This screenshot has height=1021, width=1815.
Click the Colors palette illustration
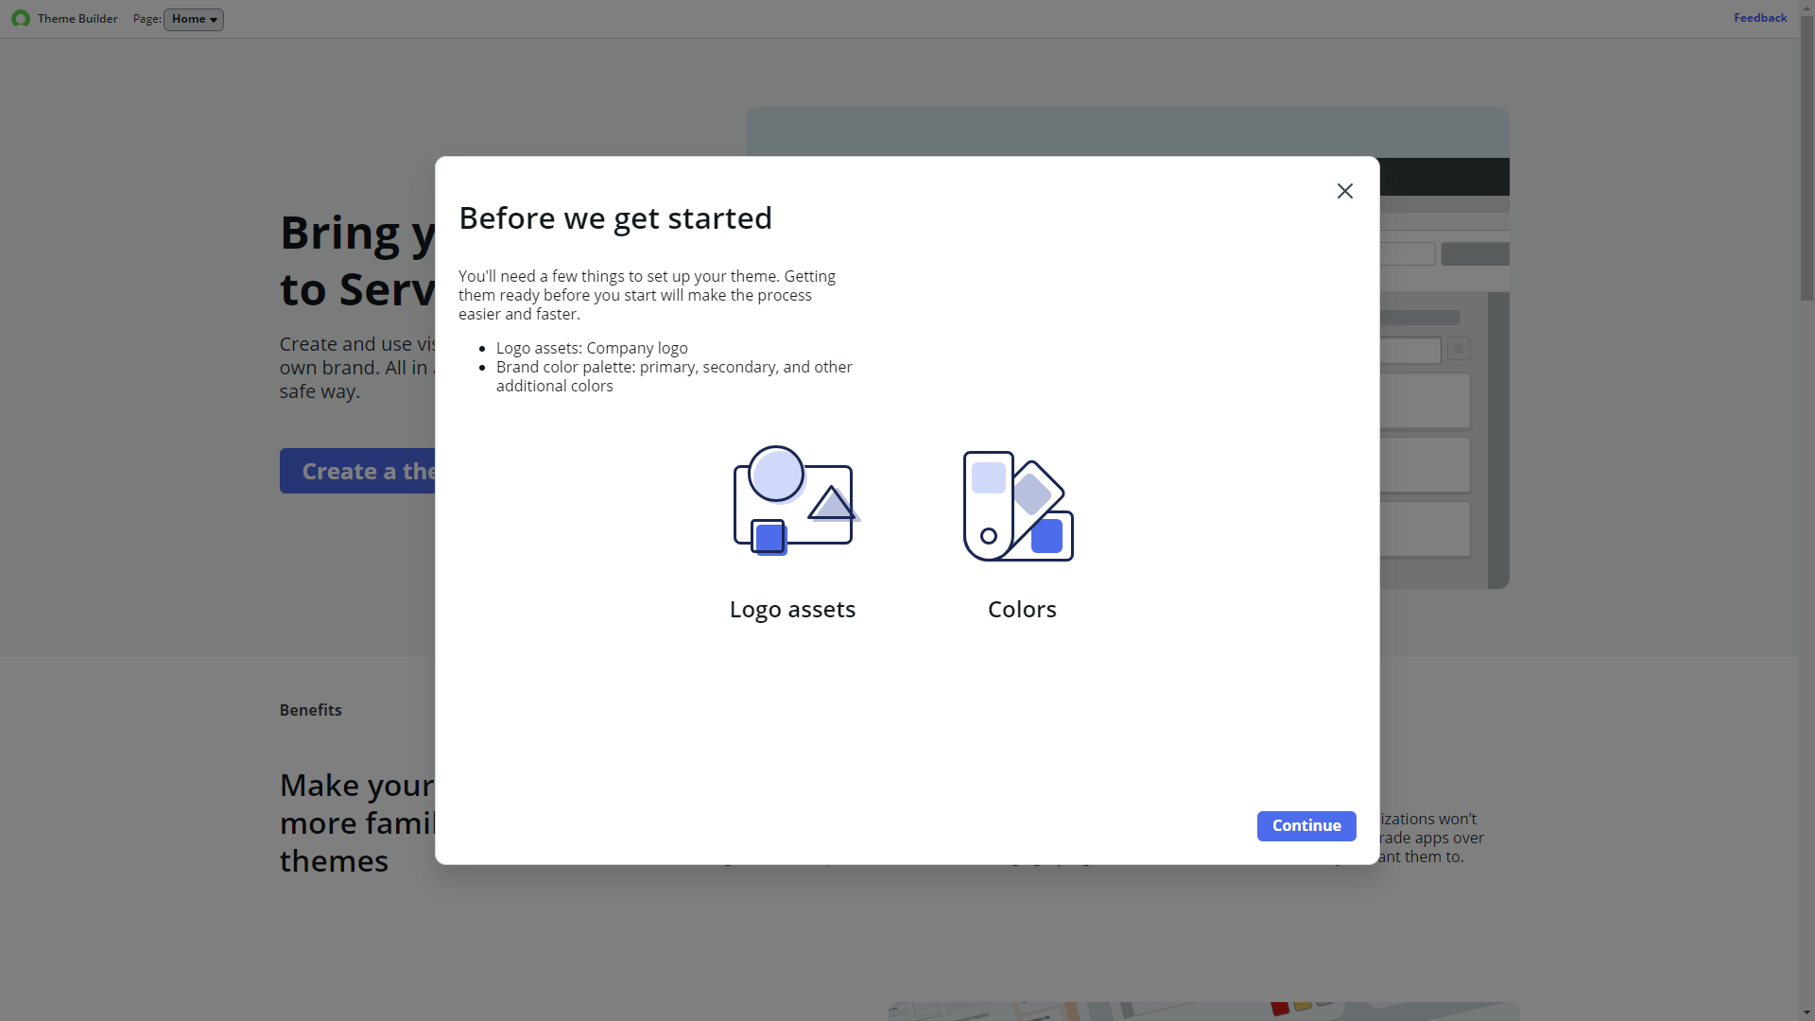pyautogui.click(x=1018, y=506)
